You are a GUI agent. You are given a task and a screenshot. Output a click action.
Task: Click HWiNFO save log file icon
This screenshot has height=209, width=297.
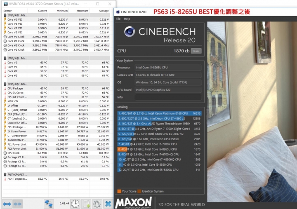click(x=86, y=204)
